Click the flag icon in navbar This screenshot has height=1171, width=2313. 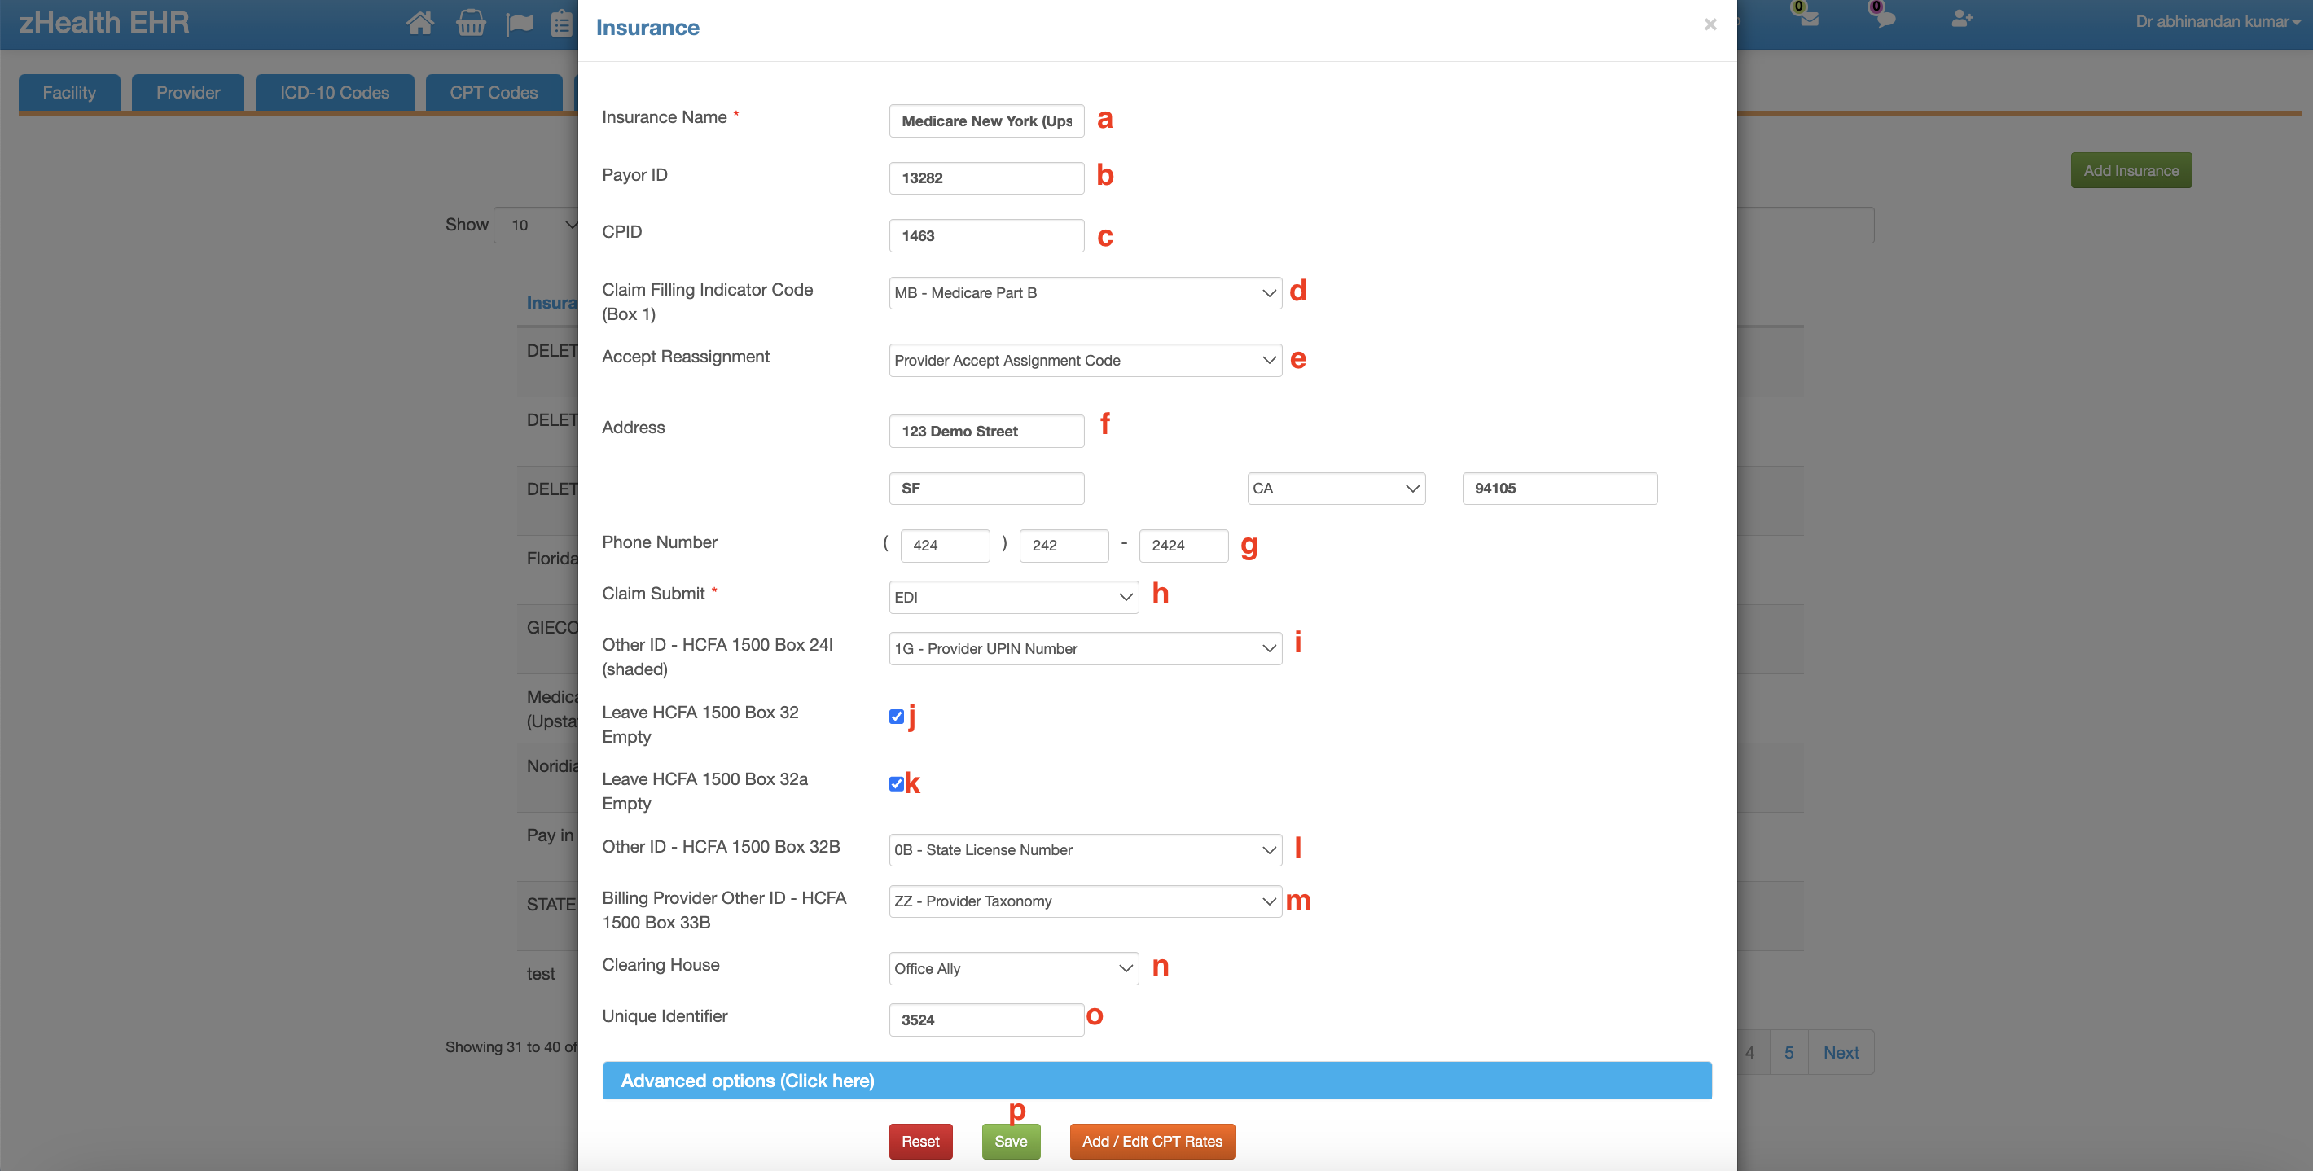pyautogui.click(x=519, y=24)
